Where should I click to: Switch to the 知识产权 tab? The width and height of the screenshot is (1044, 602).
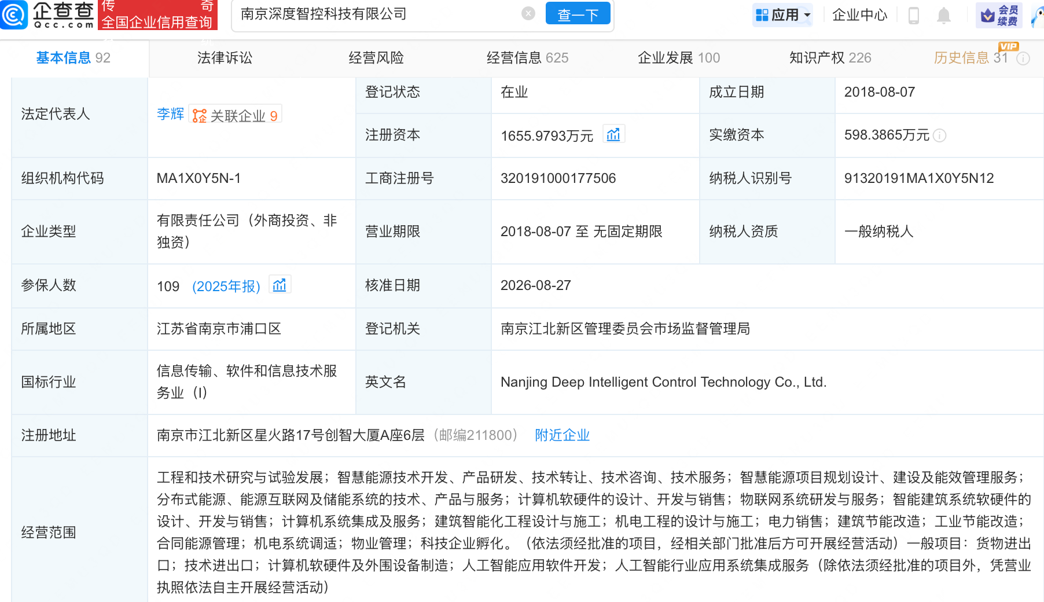830,58
